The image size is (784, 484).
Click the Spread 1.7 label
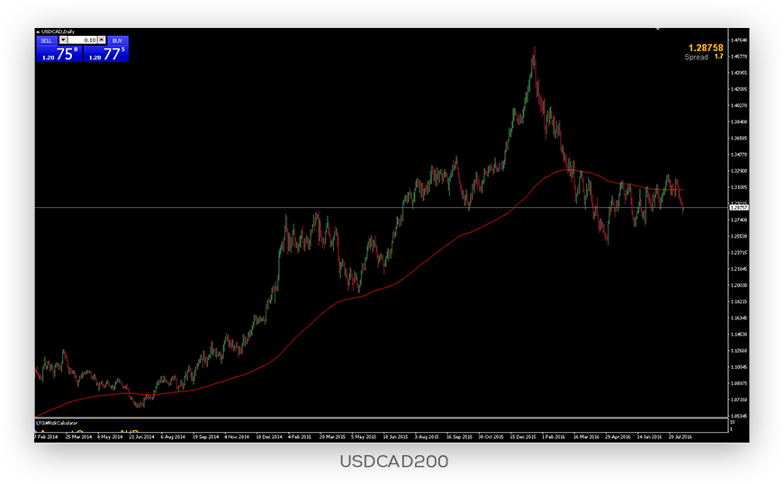tap(705, 57)
